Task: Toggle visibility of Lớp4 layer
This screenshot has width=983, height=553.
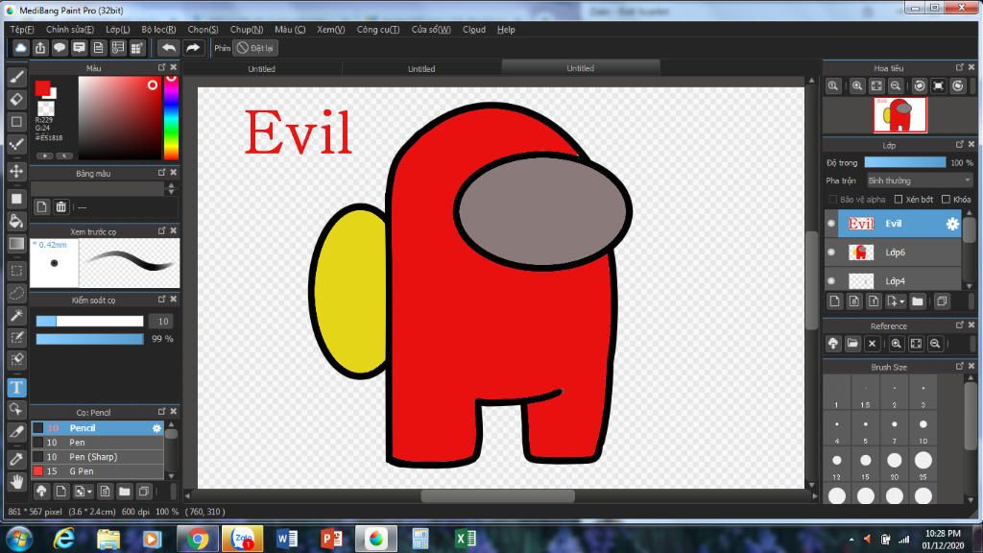Action: coord(831,281)
